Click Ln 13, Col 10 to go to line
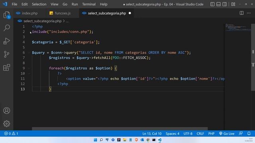 pyautogui.click(x=152, y=133)
